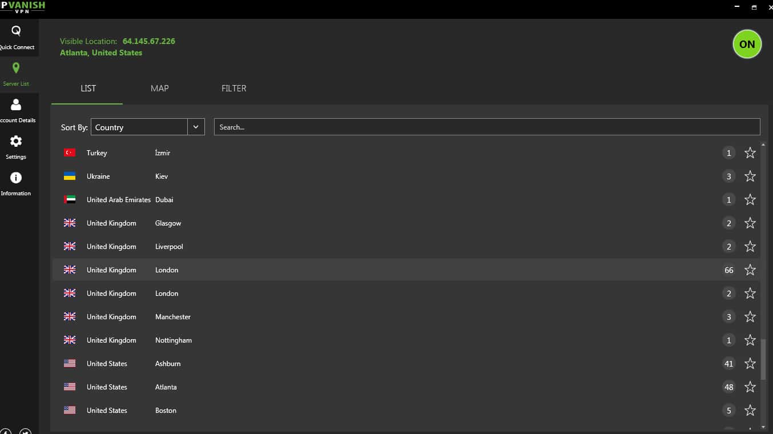Switch to the FILTER tab
The image size is (773, 434).
(233, 89)
